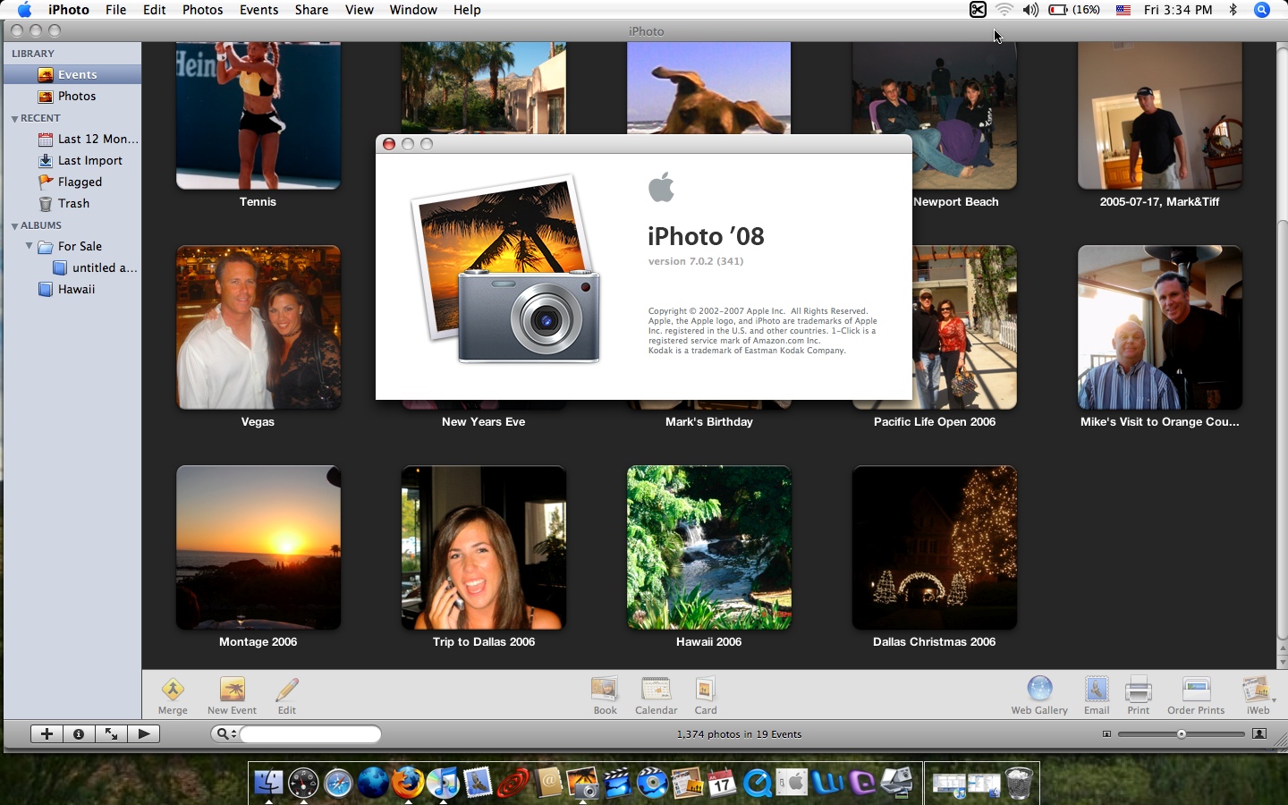1288x805 pixels.
Task: Open Dashboard from the Dock
Action: (303, 783)
